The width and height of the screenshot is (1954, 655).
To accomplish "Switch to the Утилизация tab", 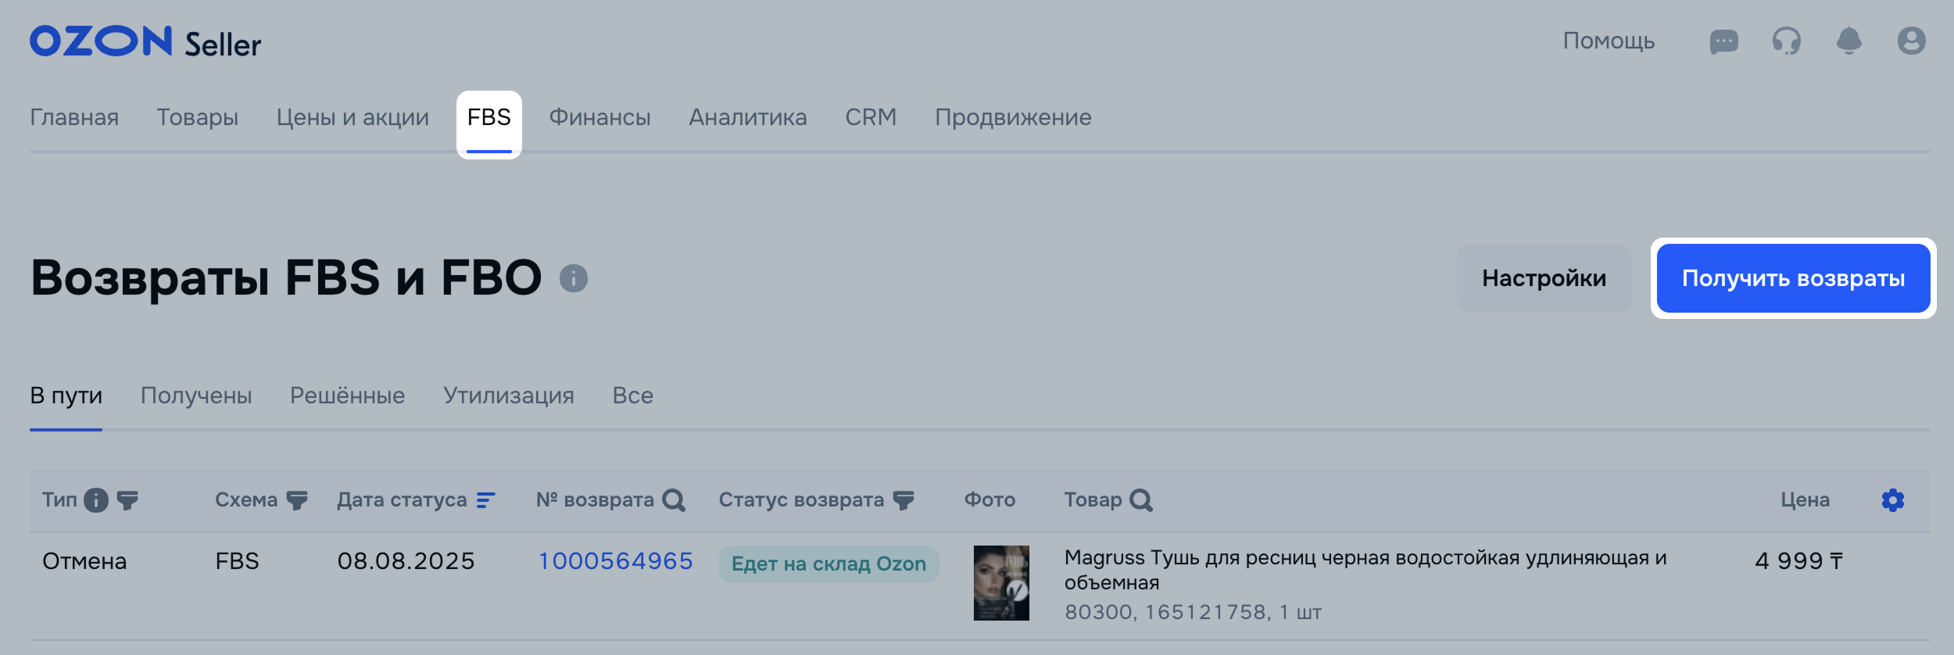I will 509,396.
